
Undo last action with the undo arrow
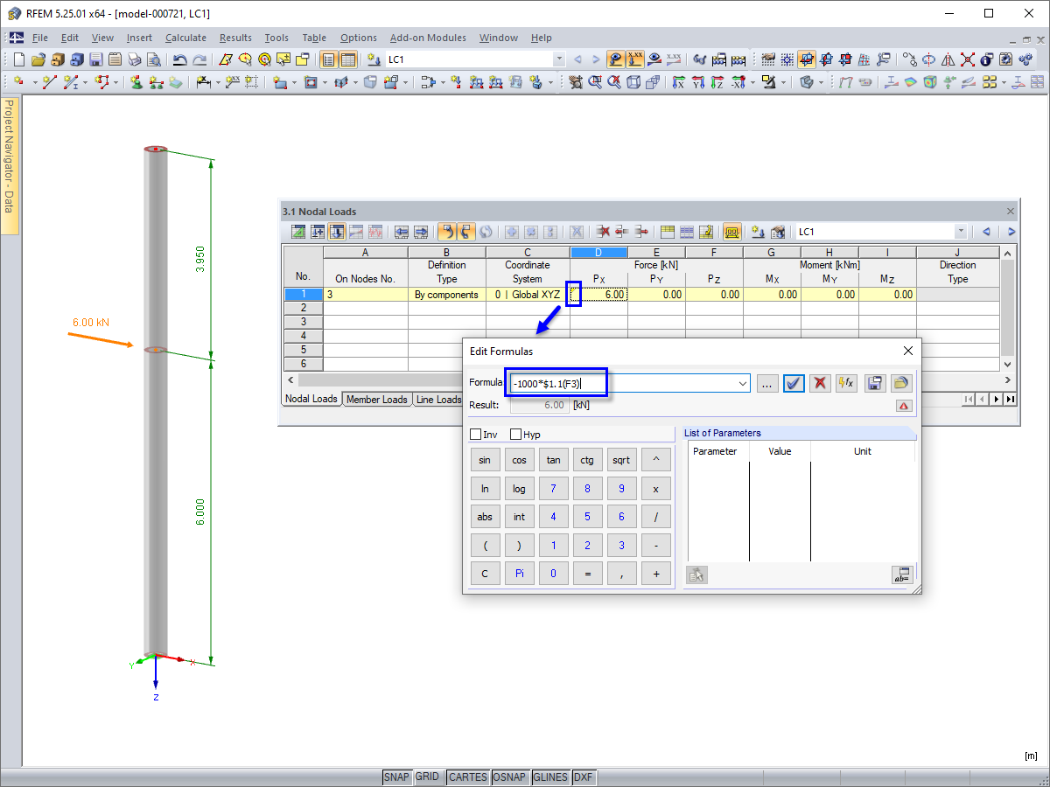(x=180, y=59)
